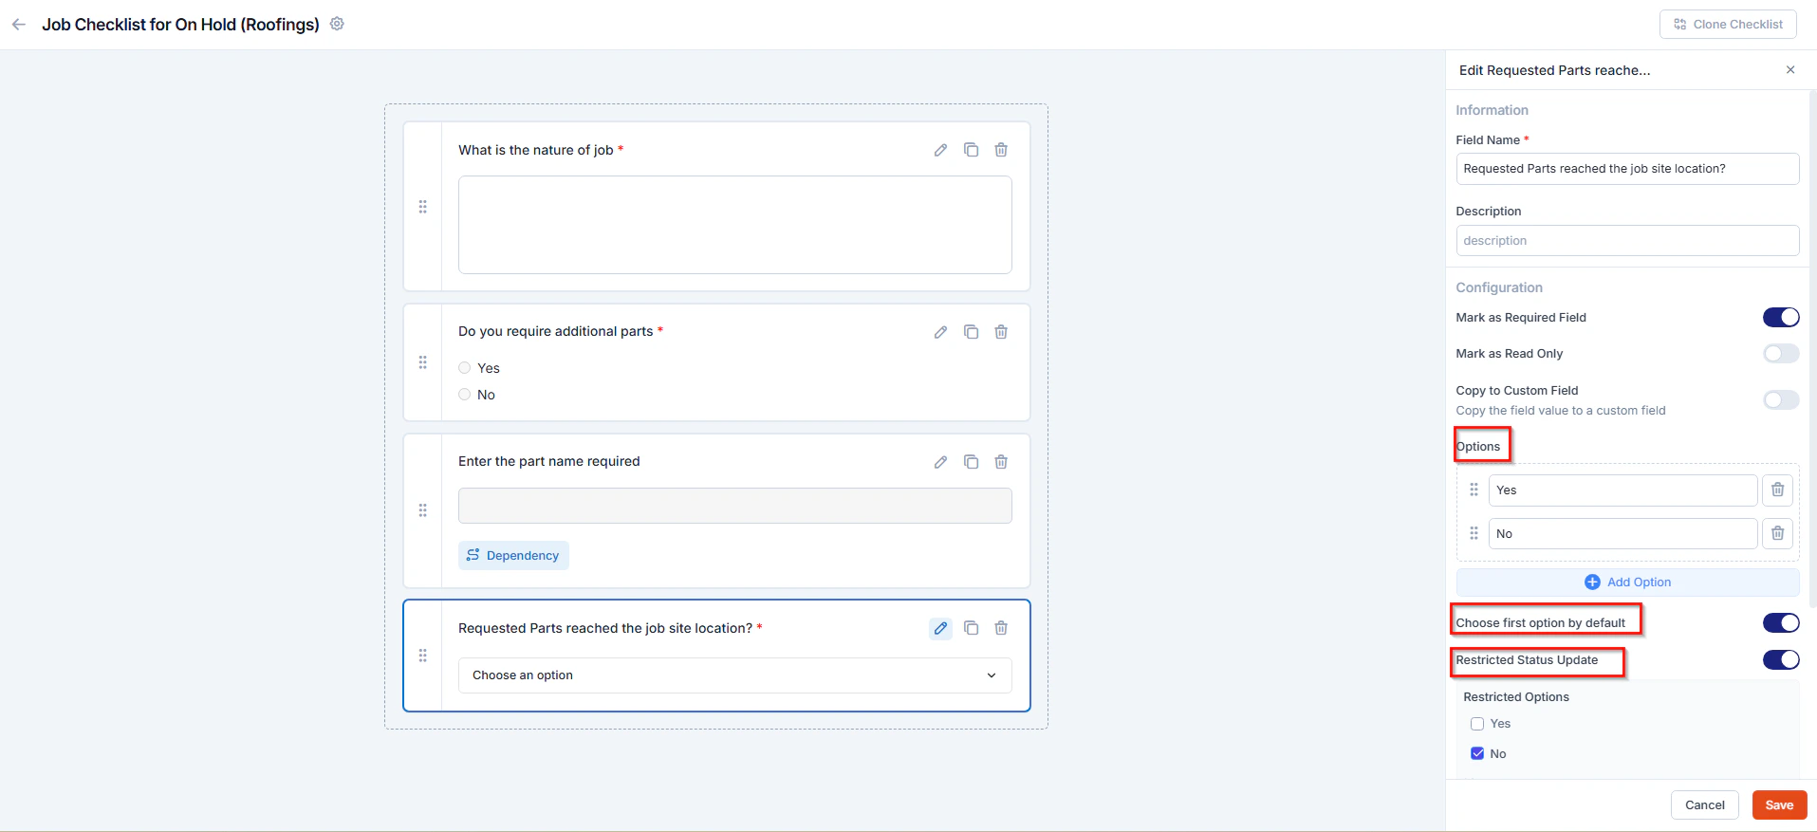Select the 'No' radio for additional parts
The width and height of the screenshot is (1817, 832).
(465, 395)
